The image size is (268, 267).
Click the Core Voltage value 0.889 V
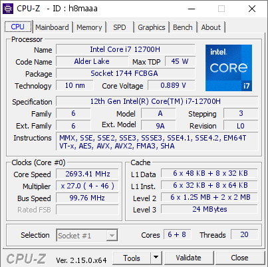pos(172,85)
